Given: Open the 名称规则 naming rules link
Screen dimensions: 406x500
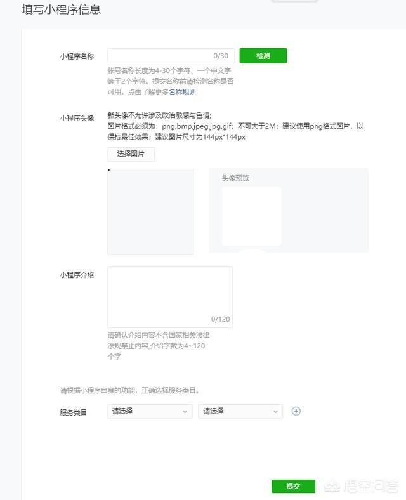Looking at the screenshot, I should (182, 92).
